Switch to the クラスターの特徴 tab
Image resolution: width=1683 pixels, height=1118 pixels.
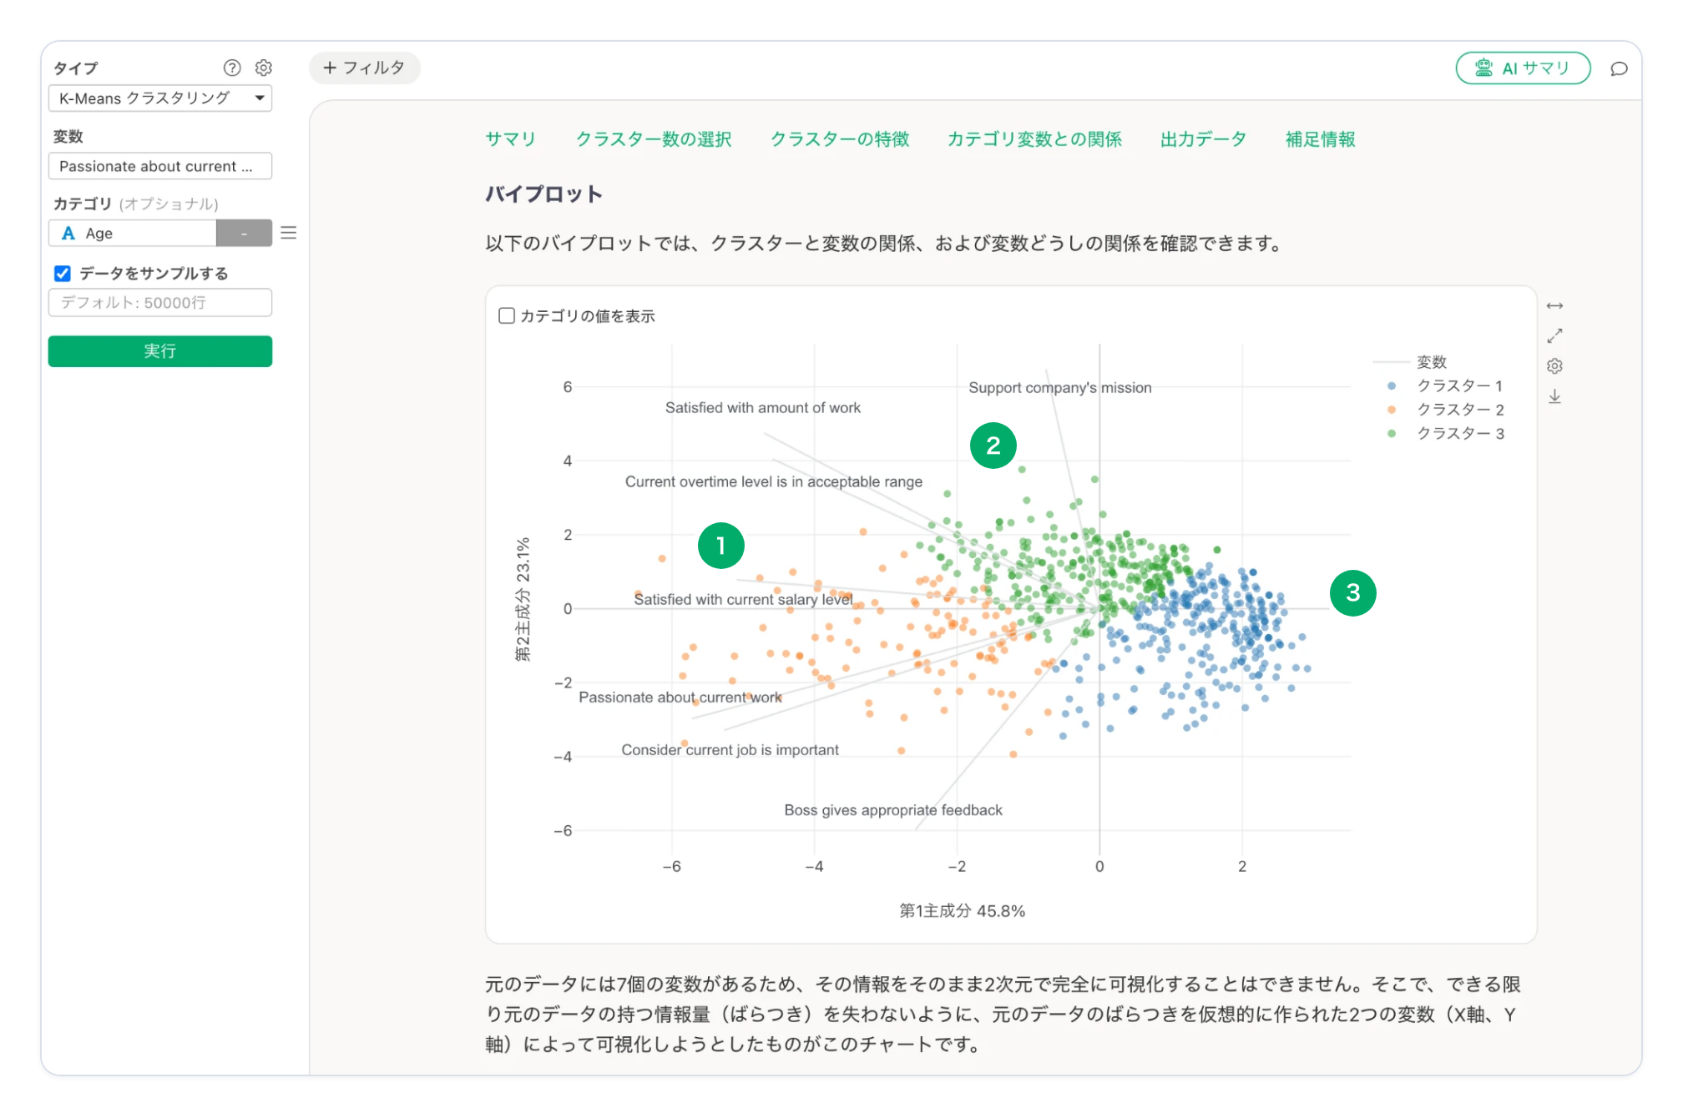point(840,139)
